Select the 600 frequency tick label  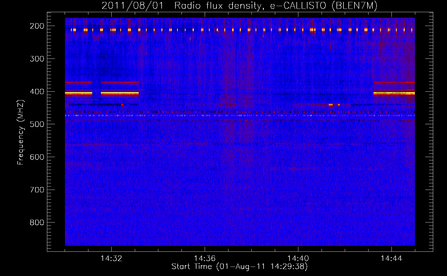point(37,157)
